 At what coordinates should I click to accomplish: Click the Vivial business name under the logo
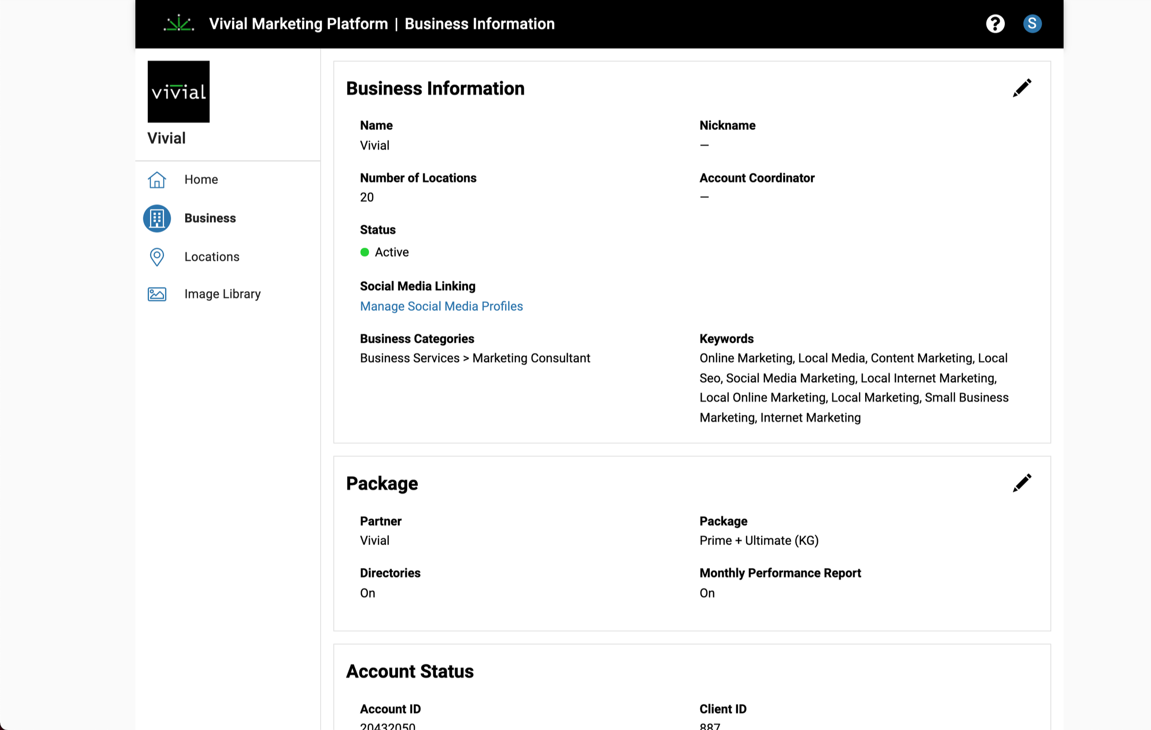(166, 139)
